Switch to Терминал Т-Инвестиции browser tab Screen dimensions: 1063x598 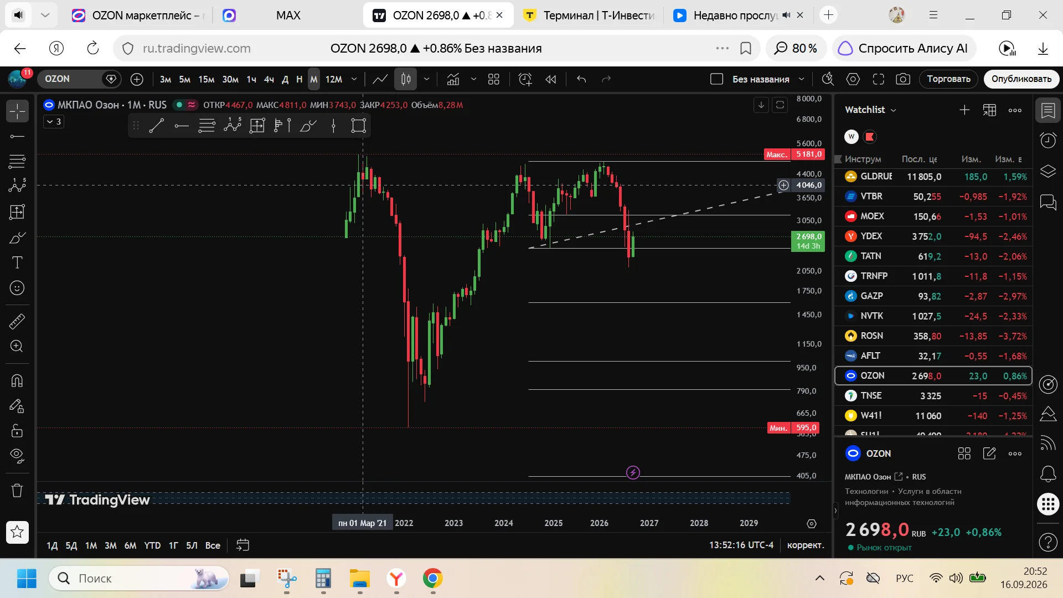click(x=590, y=16)
